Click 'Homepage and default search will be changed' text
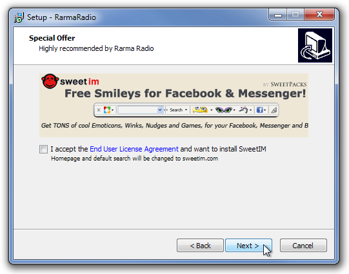 (x=134, y=159)
